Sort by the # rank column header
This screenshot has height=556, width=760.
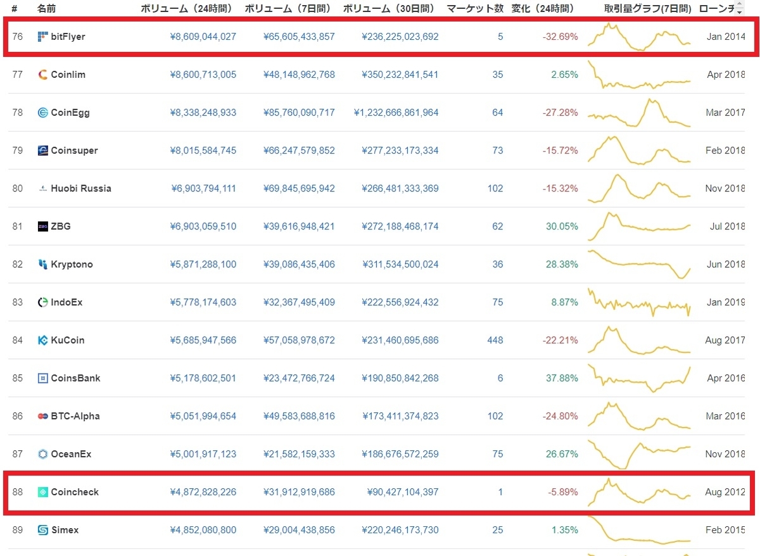tap(14, 9)
